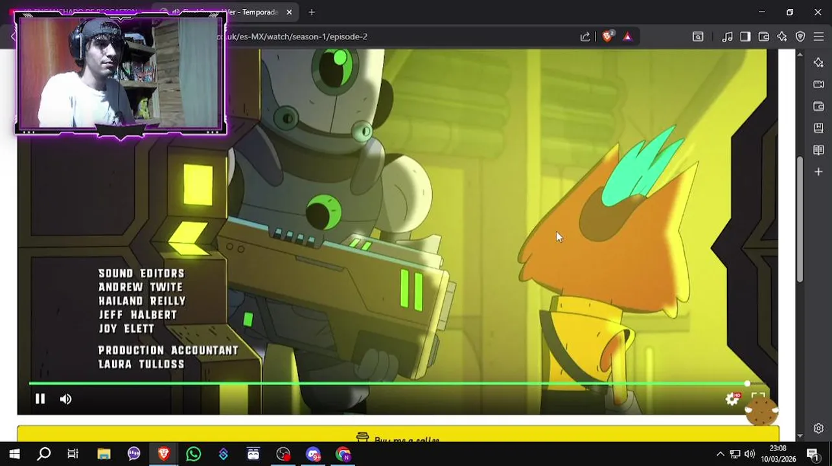Viewport: 832px width, 466px height.
Task: Click the LAURA TULLOSS credit text
Action: click(x=141, y=364)
